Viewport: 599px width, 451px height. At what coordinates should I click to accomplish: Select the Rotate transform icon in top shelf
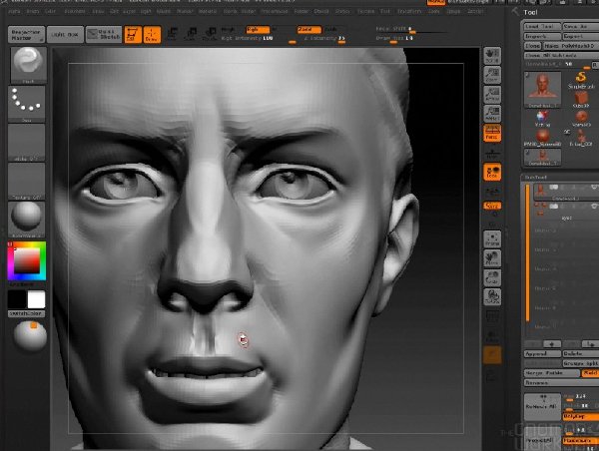pyautogui.click(x=210, y=34)
